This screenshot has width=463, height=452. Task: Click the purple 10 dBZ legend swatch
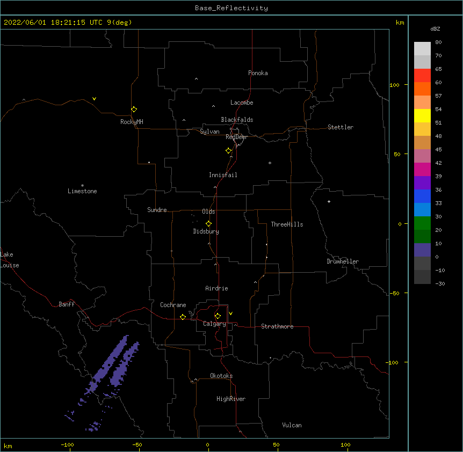422,250
